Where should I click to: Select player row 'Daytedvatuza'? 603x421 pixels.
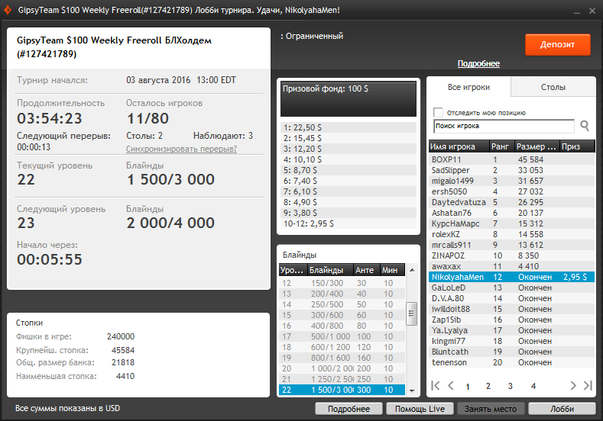click(x=511, y=202)
